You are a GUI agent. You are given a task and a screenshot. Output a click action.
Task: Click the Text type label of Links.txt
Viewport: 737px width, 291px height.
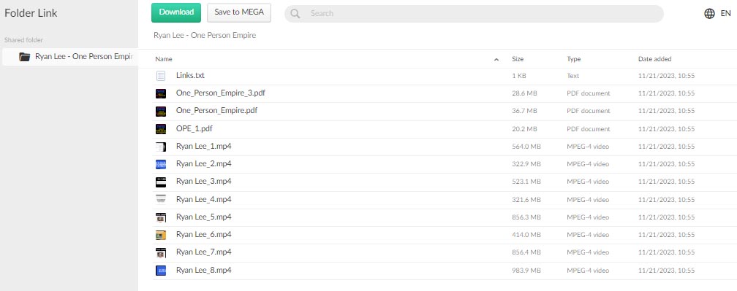point(572,76)
